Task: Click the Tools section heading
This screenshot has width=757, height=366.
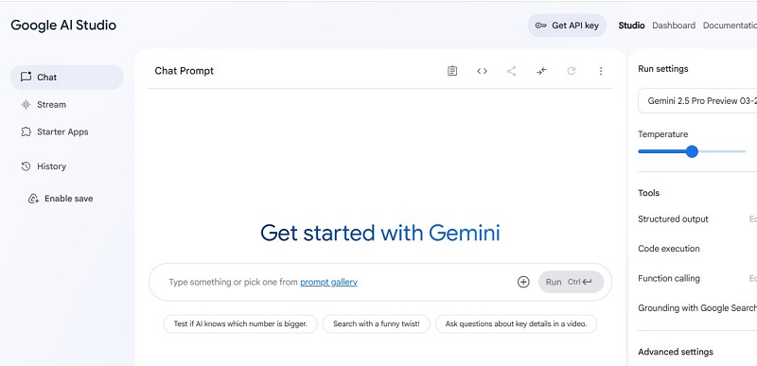Action: [x=648, y=193]
